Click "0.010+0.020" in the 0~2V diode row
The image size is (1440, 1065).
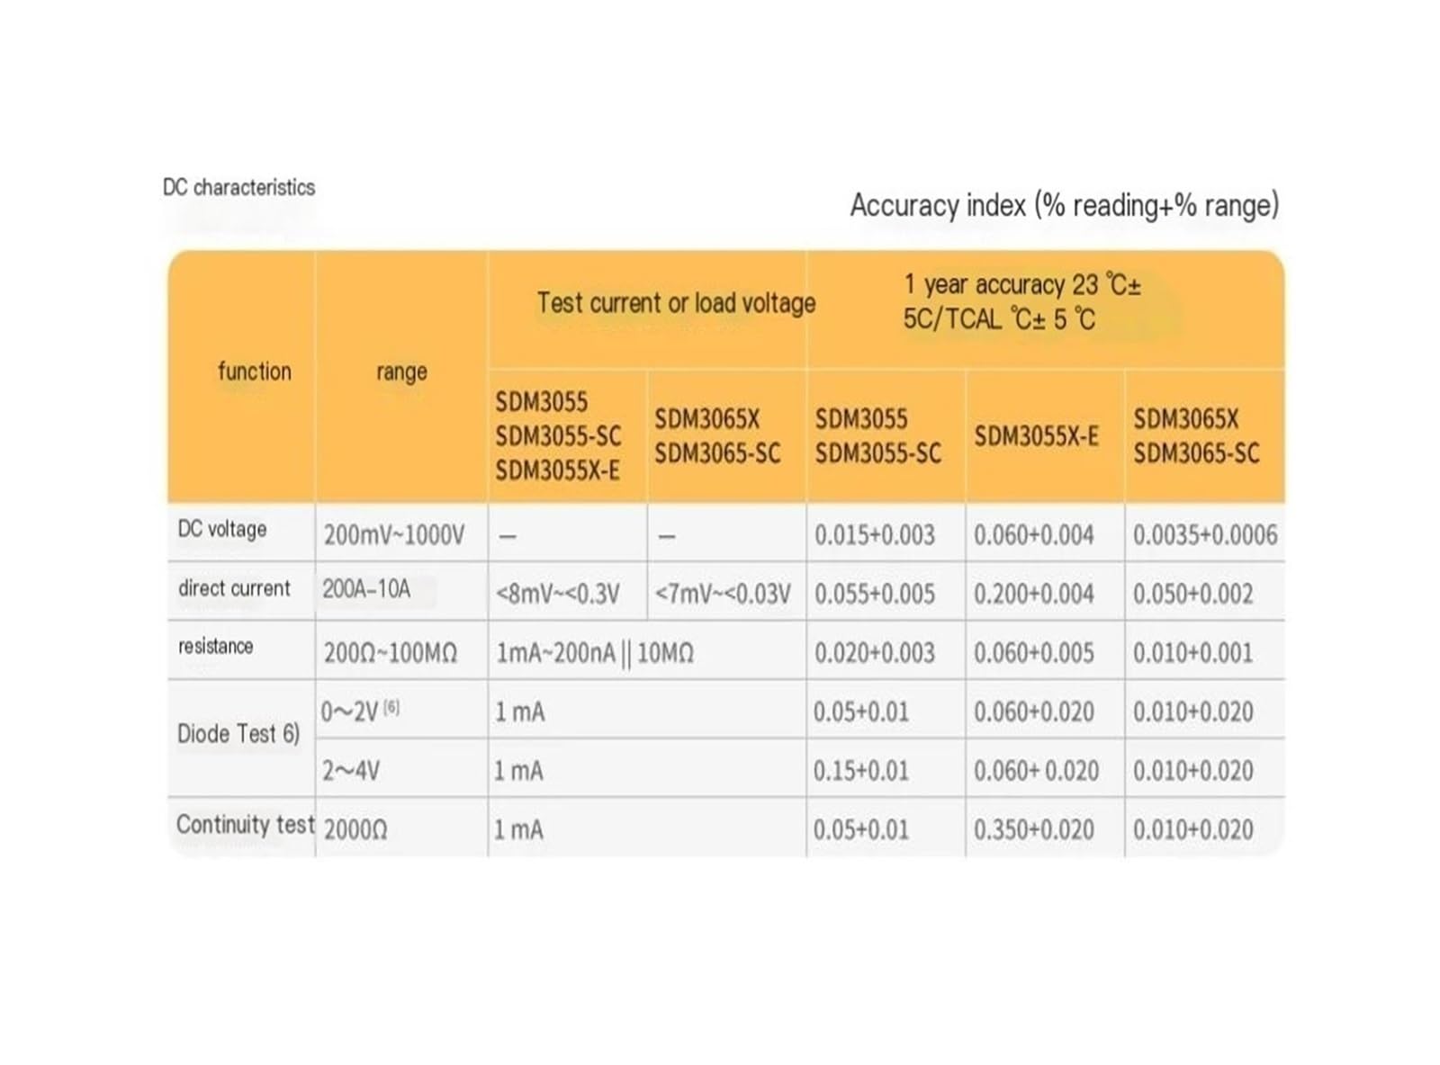pyautogui.click(x=1192, y=712)
